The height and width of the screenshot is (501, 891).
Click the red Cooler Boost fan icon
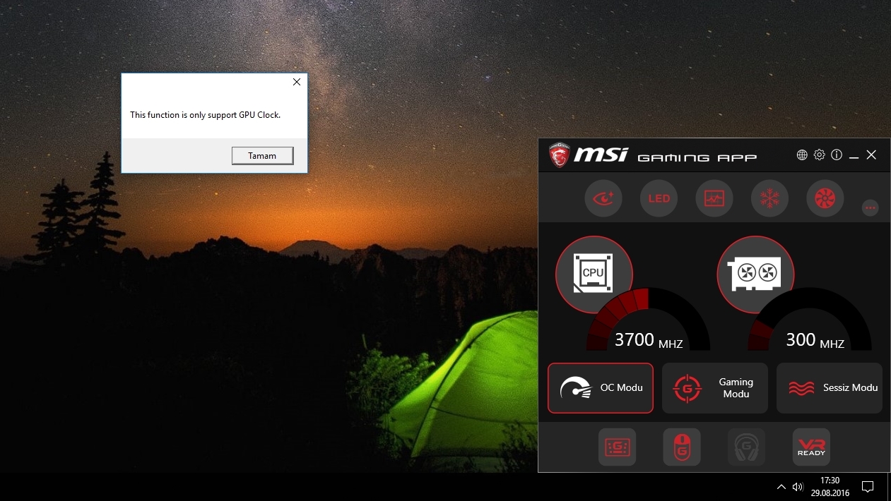(825, 198)
